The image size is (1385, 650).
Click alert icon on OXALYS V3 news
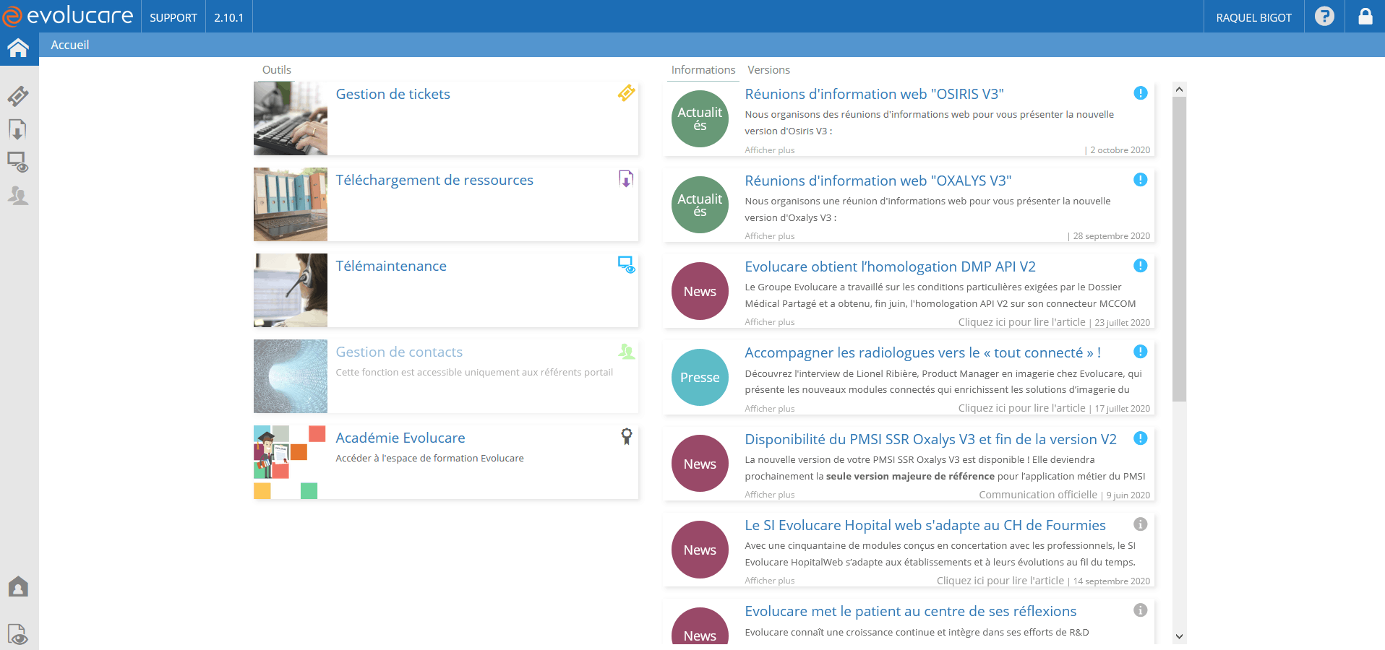point(1141,180)
